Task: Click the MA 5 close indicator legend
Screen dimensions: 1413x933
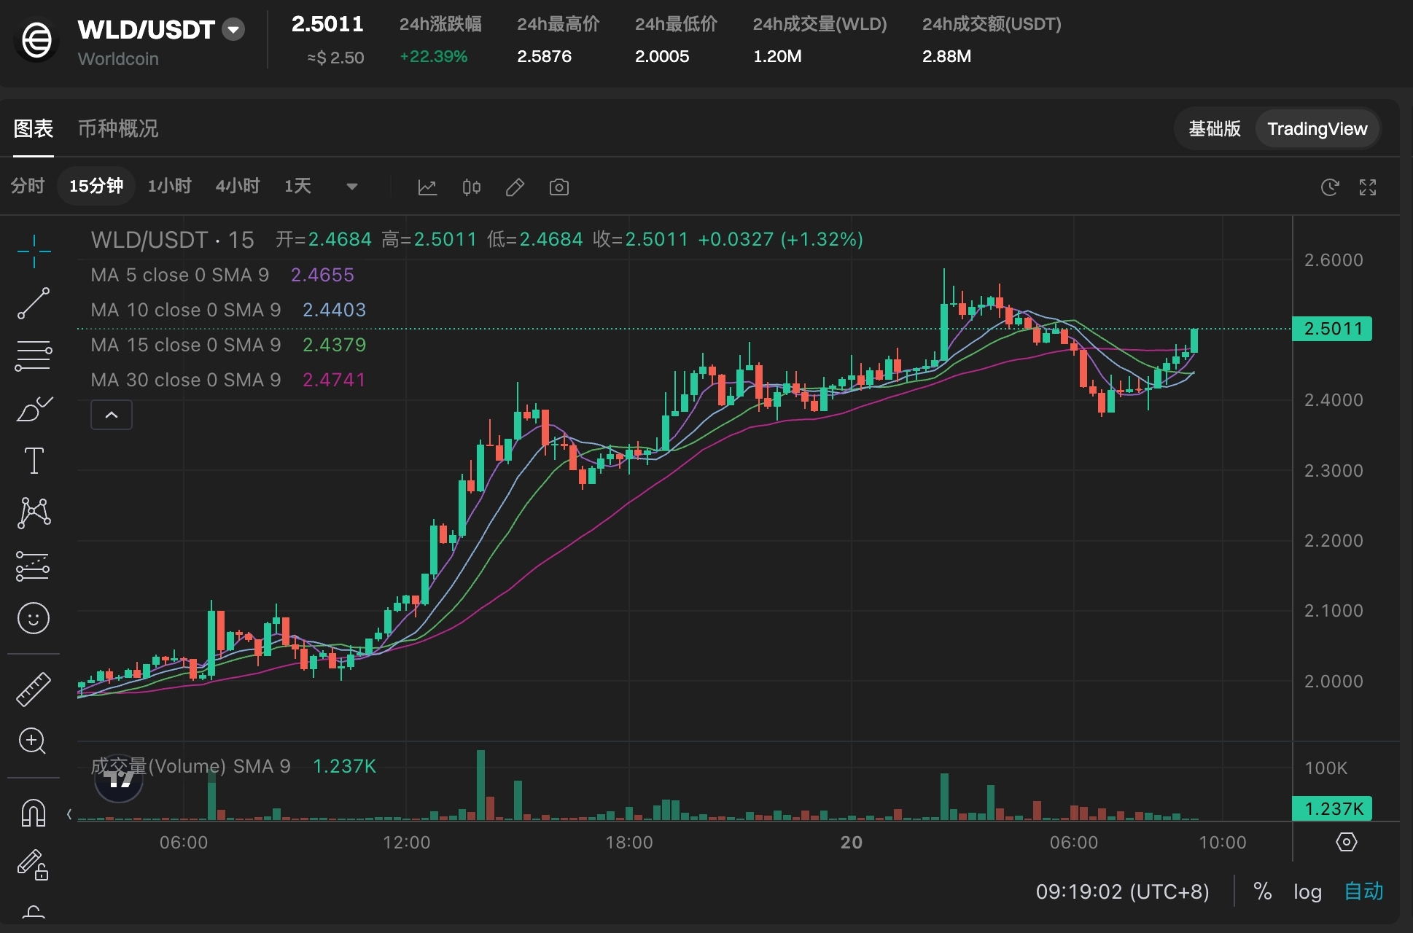Action: pyautogui.click(x=180, y=275)
